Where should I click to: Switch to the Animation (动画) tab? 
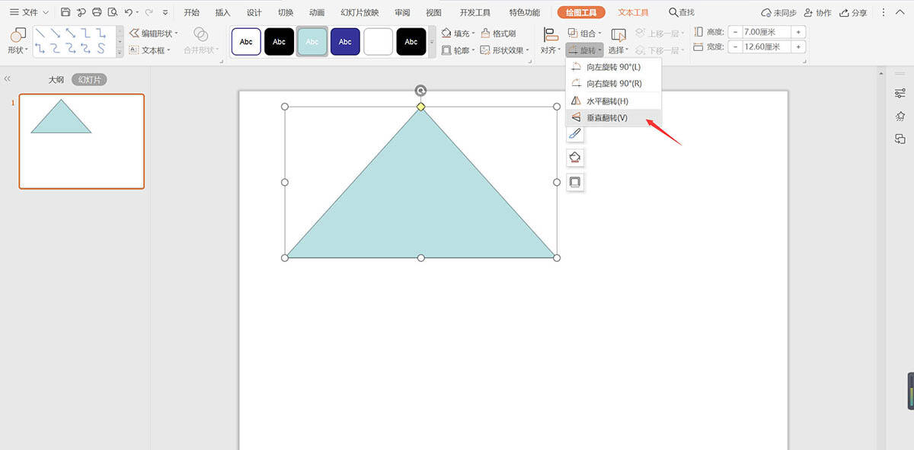[317, 12]
